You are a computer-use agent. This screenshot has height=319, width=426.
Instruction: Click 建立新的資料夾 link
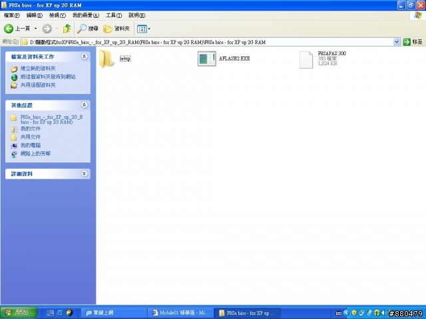click(x=38, y=68)
